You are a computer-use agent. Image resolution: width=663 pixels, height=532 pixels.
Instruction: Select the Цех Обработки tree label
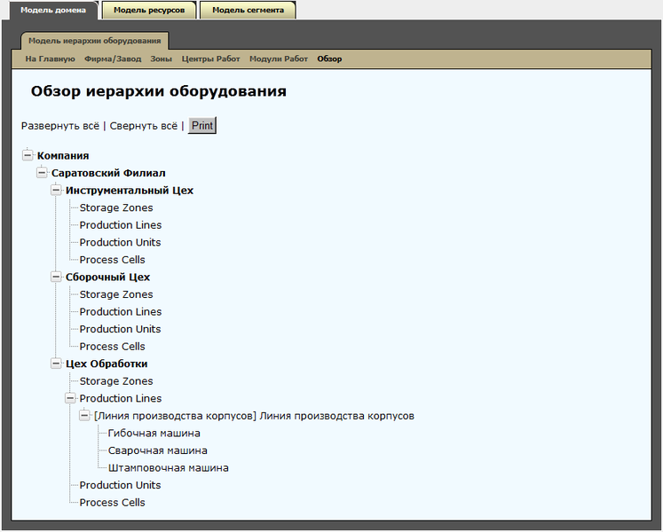point(107,364)
